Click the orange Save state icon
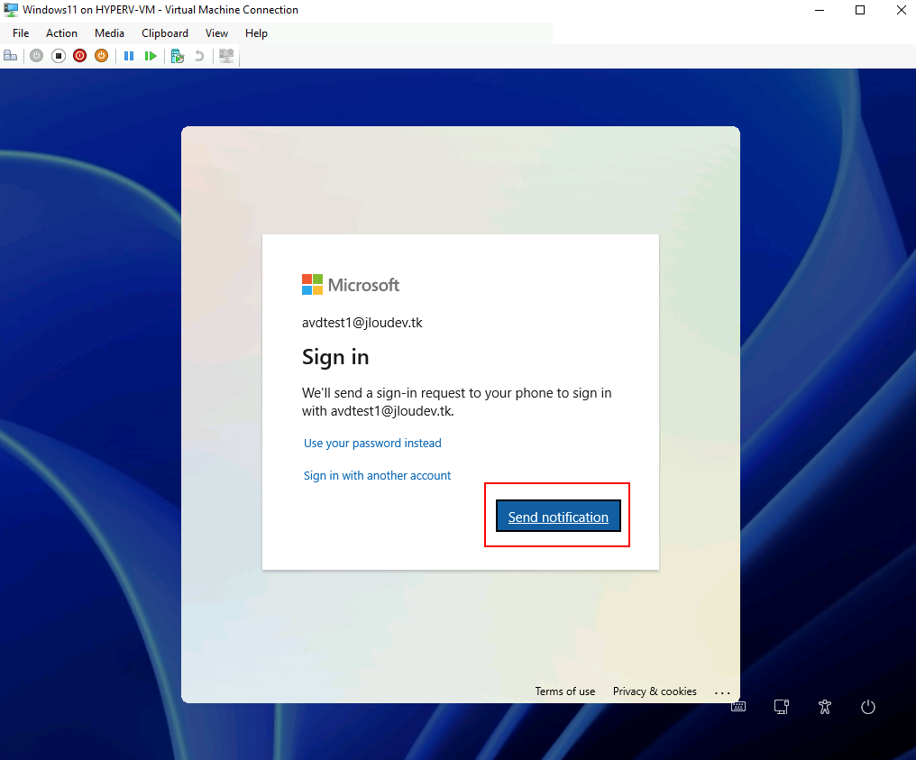The width and height of the screenshot is (916, 760). click(x=102, y=56)
